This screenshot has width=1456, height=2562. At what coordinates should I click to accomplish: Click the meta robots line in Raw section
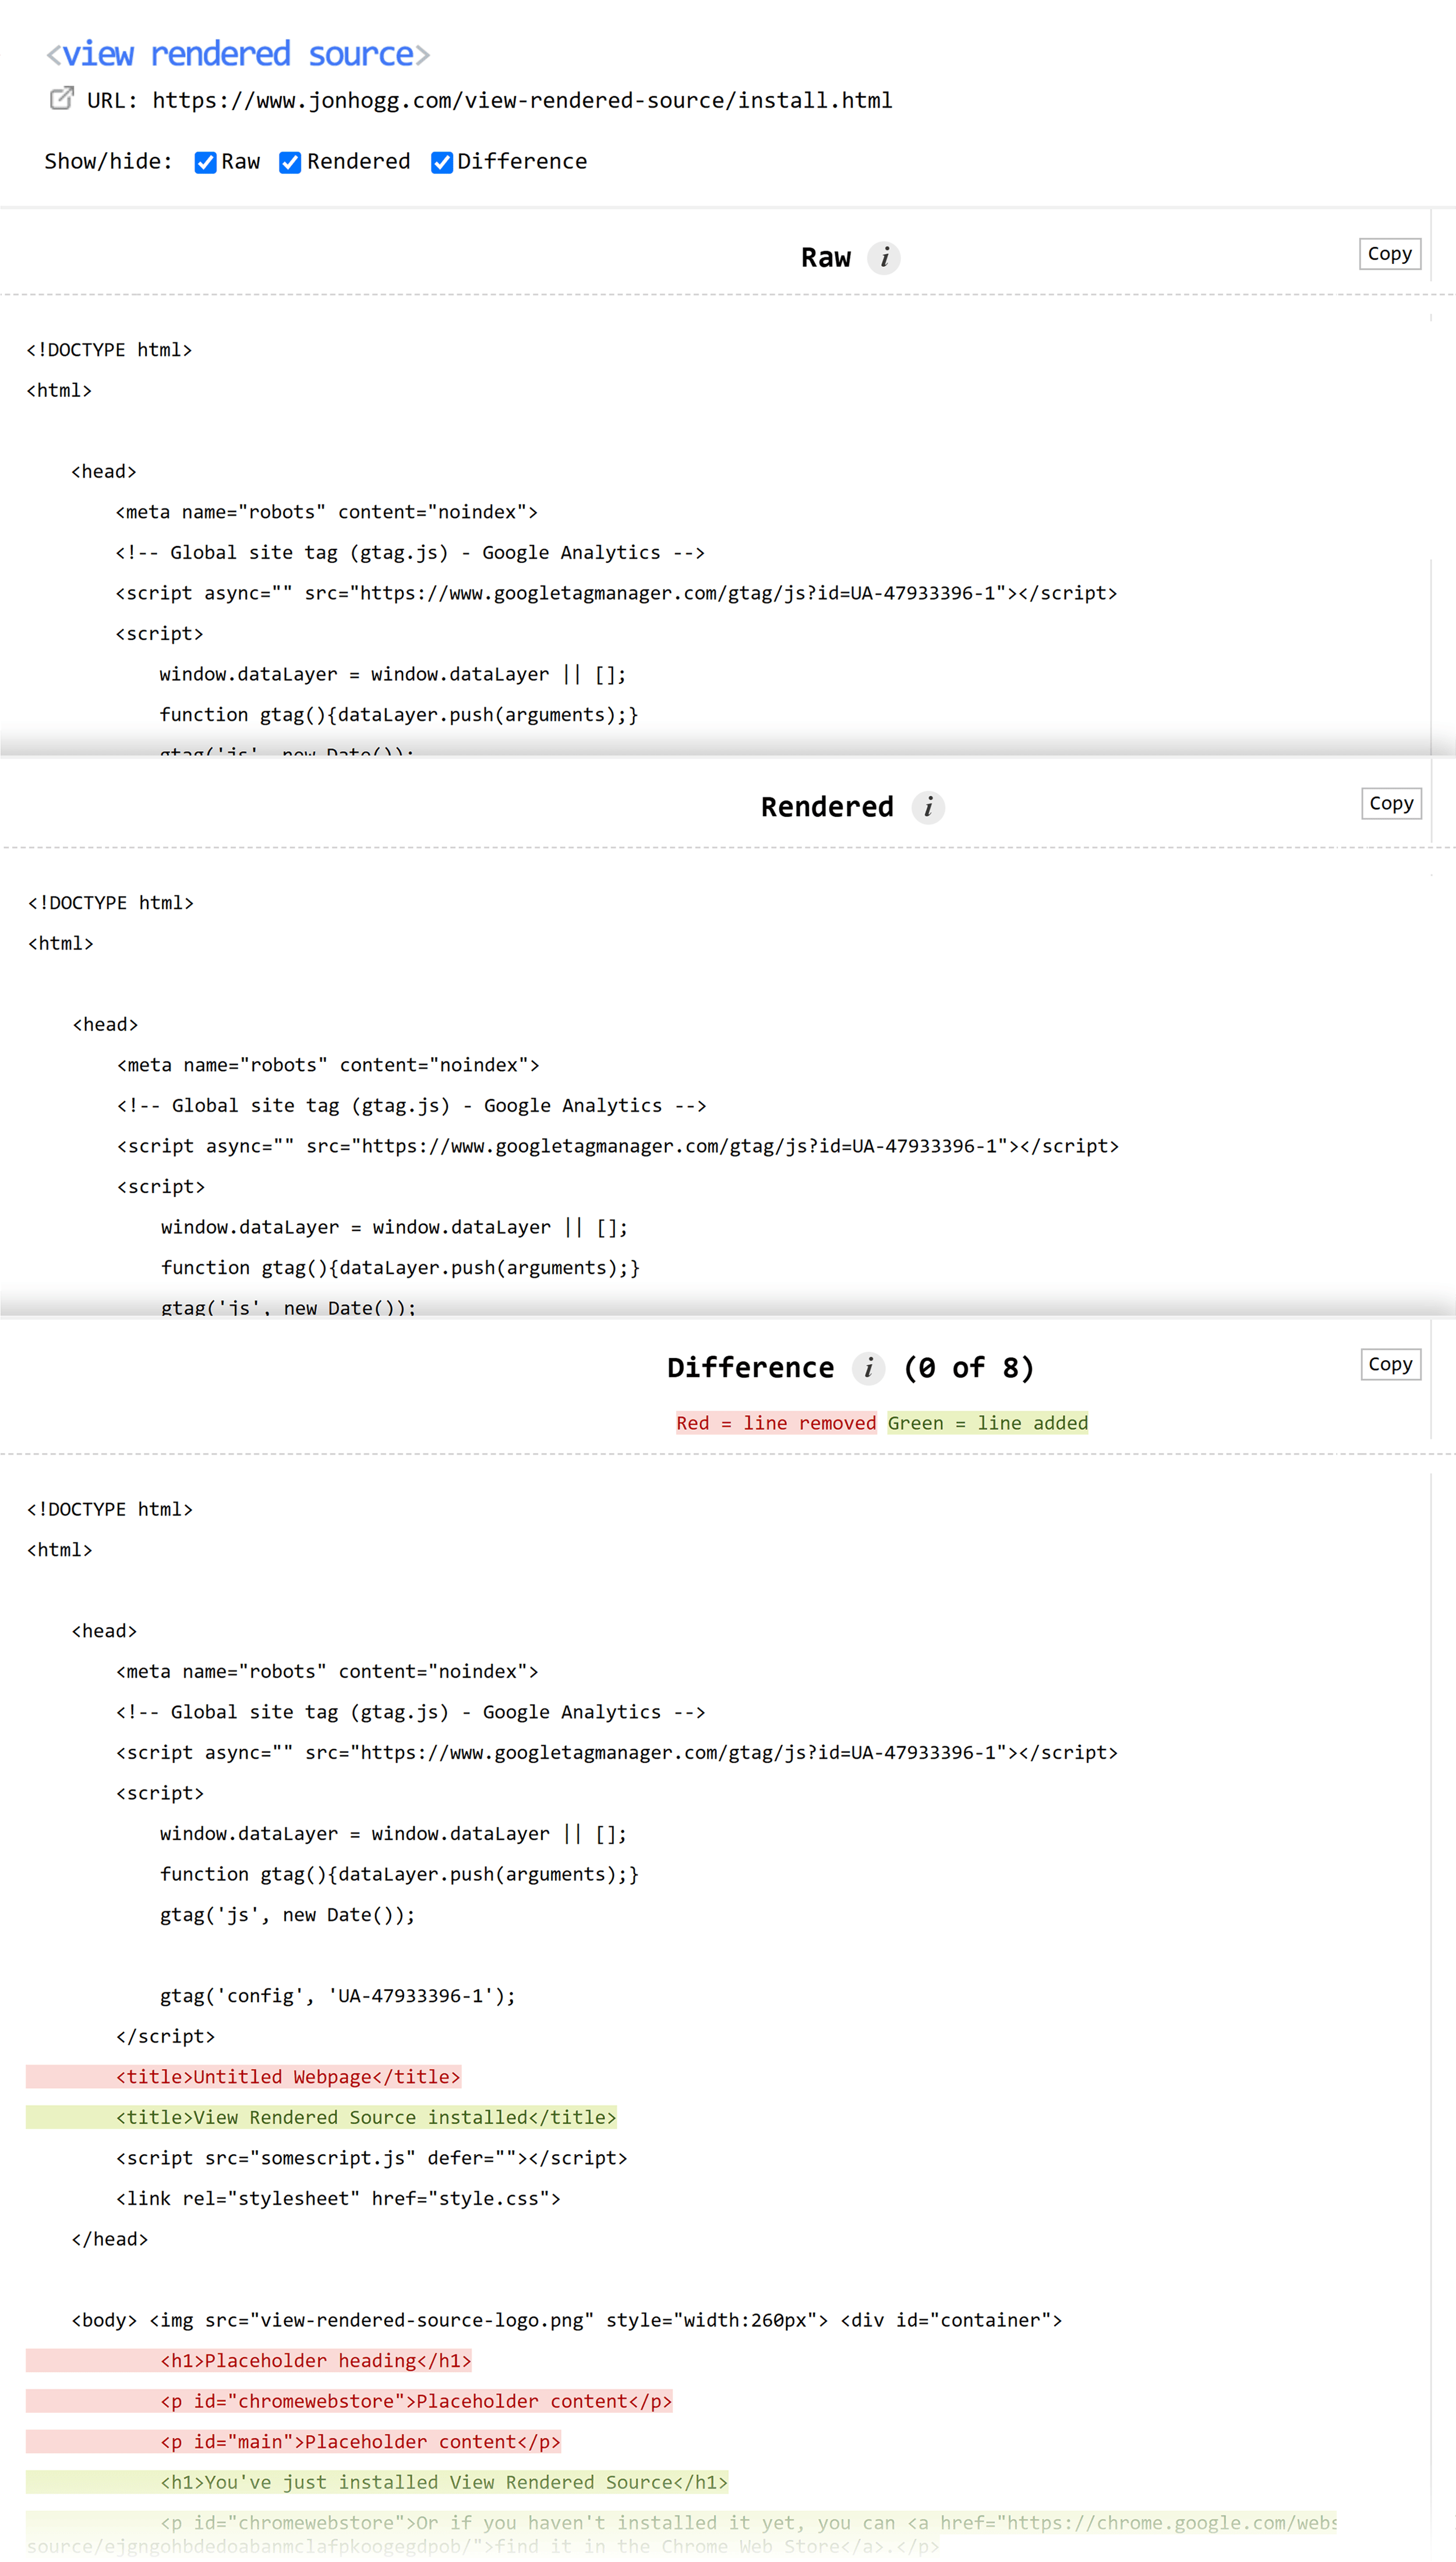(326, 512)
